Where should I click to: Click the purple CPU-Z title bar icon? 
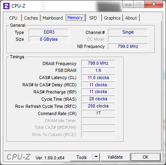tap(6, 6)
